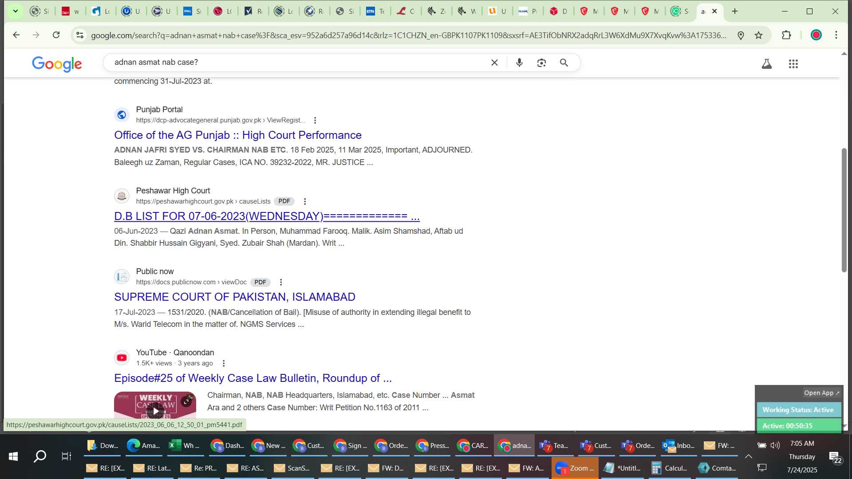Open notification center icon with badge 22
852x479 pixels.
coord(836,457)
